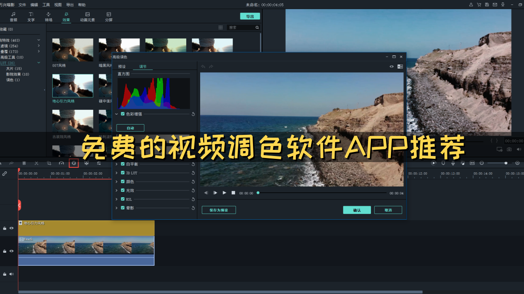Screen dimensions: 524x294
Task: Open the audio adjust sliders icon in timeline toolbar
Action: coord(99,163)
